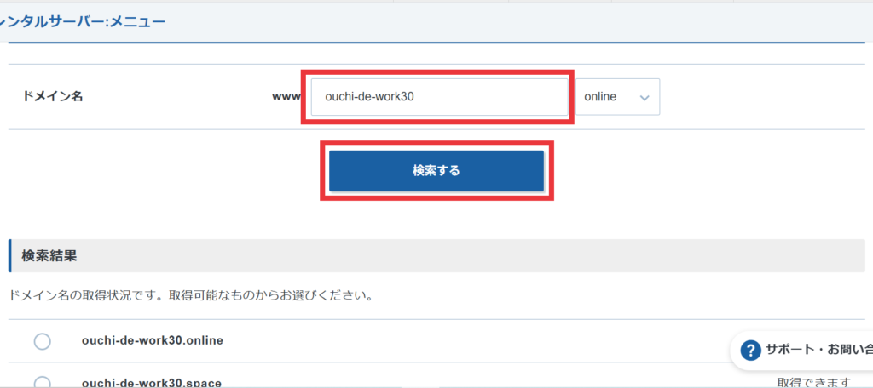This screenshot has height=388, width=873.
Task: Open the サポート・お問い合わせ help icon
Action: (x=750, y=351)
